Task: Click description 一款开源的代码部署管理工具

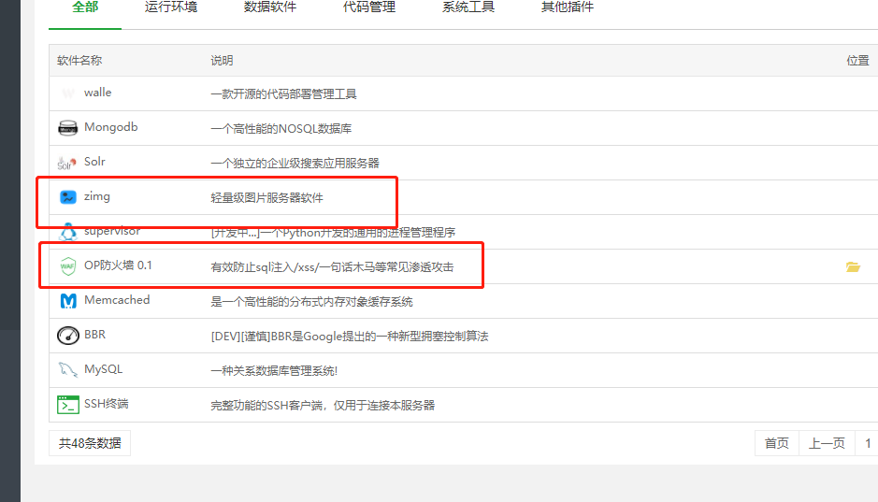Action: tap(284, 94)
